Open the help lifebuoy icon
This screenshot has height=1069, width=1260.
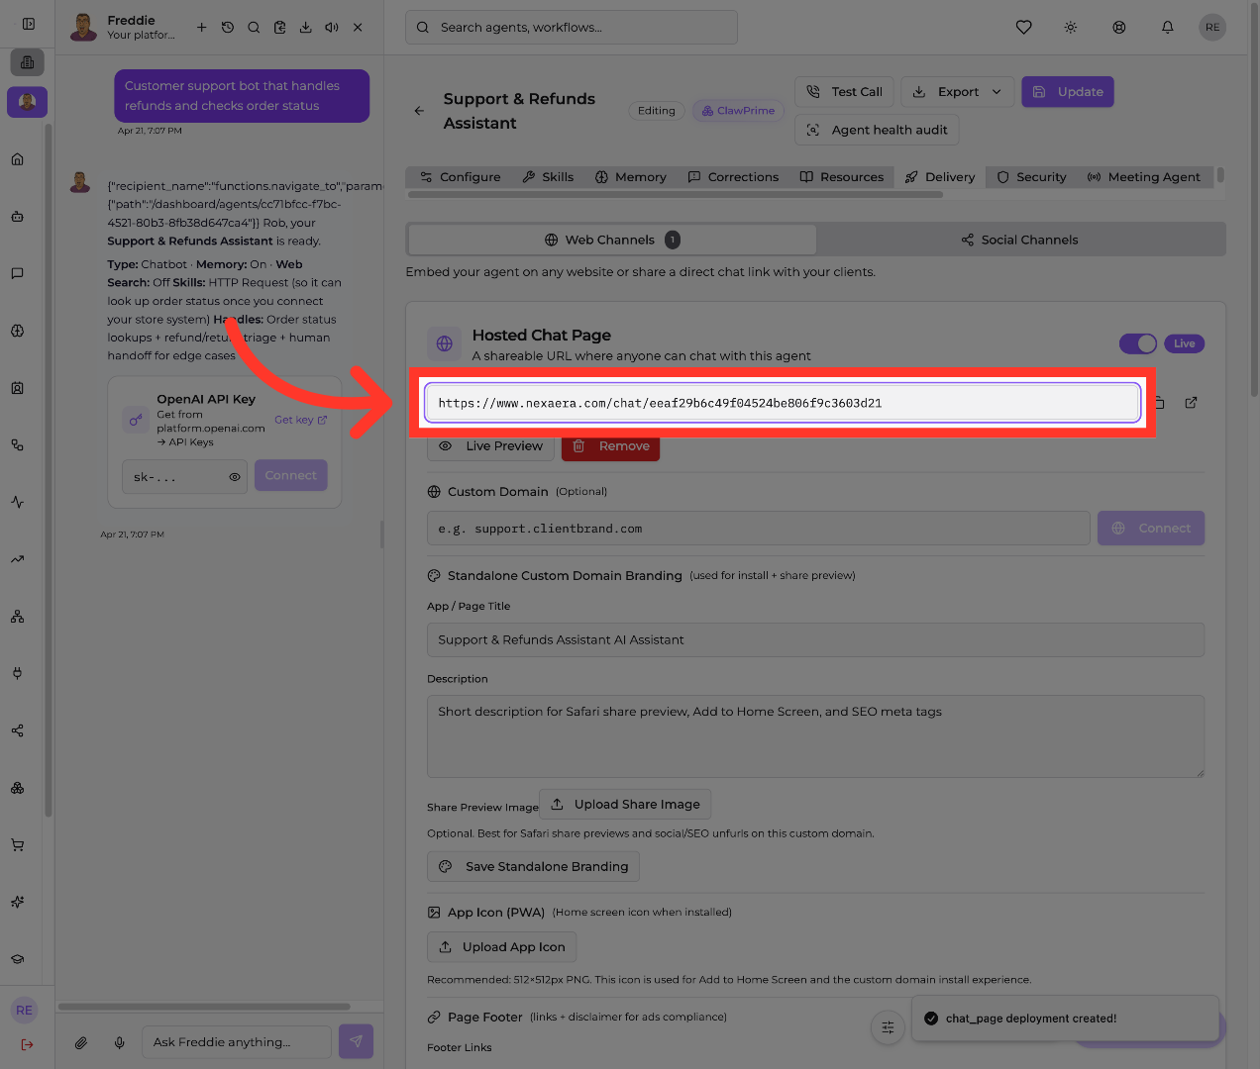(x=1119, y=28)
